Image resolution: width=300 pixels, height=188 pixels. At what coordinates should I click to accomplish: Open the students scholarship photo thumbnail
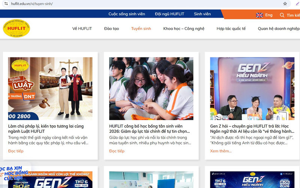(x=151, y=89)
